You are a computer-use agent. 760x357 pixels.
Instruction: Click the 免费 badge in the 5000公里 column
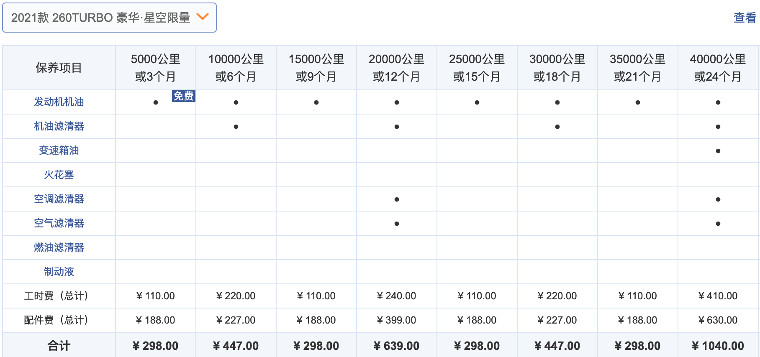pos(183,96)
